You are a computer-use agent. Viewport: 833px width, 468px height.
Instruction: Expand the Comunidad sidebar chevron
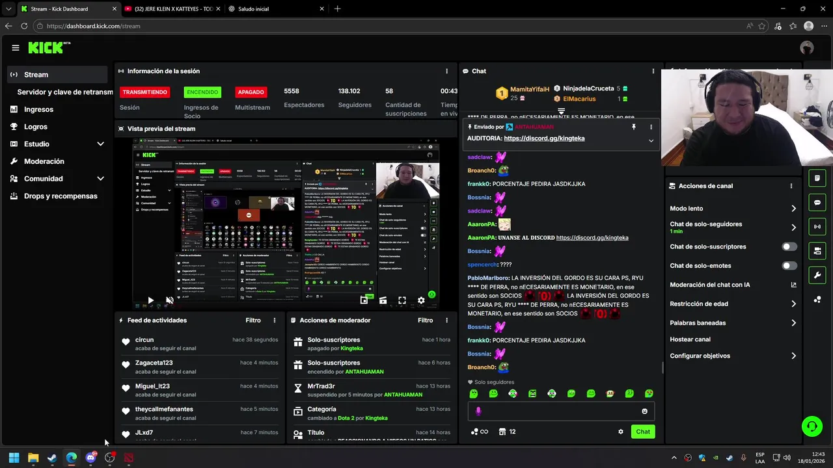click(100, 178)
